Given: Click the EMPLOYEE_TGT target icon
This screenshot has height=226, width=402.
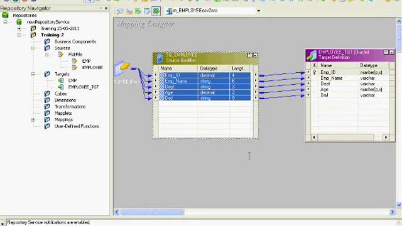Looking at the screenshot, I should (61, 87).
